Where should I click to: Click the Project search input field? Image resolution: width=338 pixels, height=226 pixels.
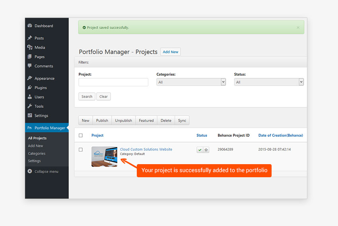(x=113, y=82)
